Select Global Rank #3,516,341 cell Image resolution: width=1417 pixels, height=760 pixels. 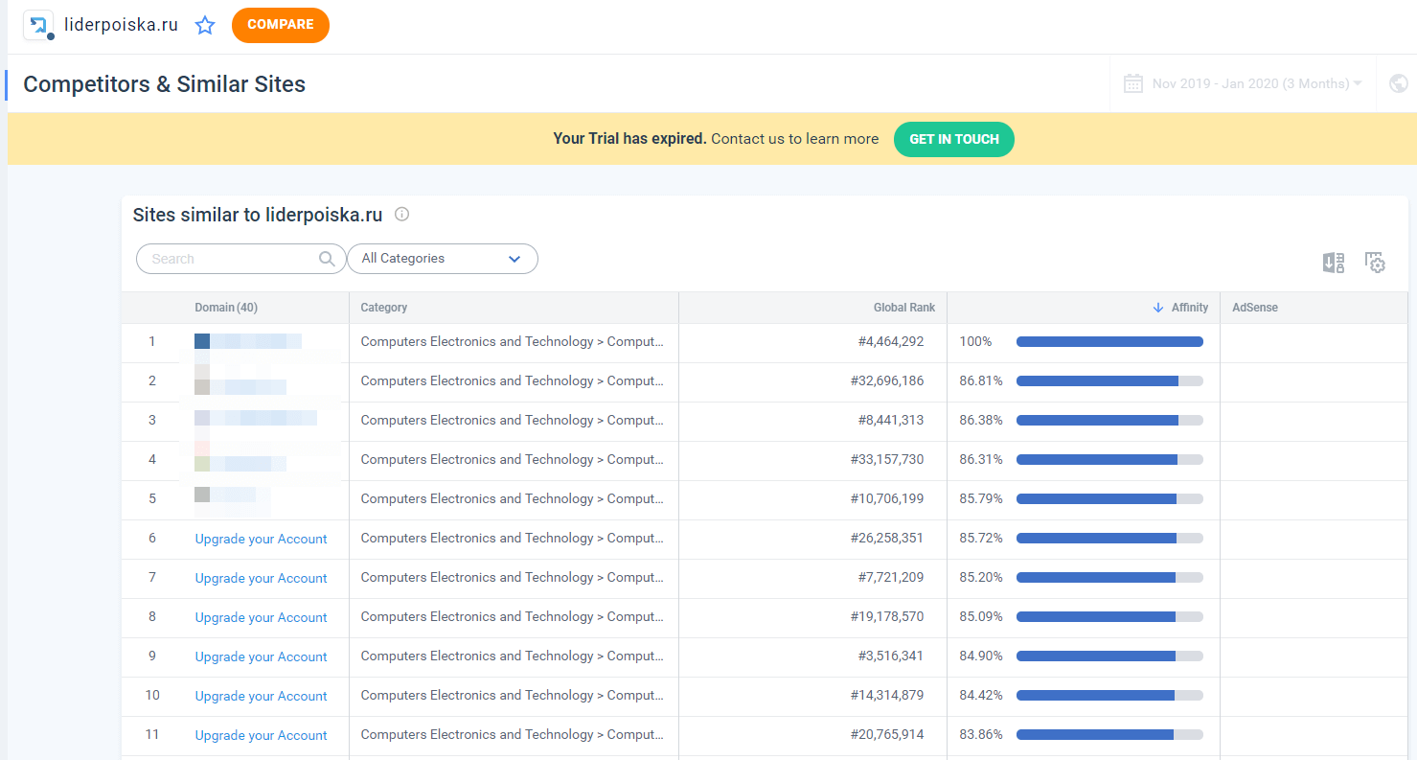click(x=891, y=656)
